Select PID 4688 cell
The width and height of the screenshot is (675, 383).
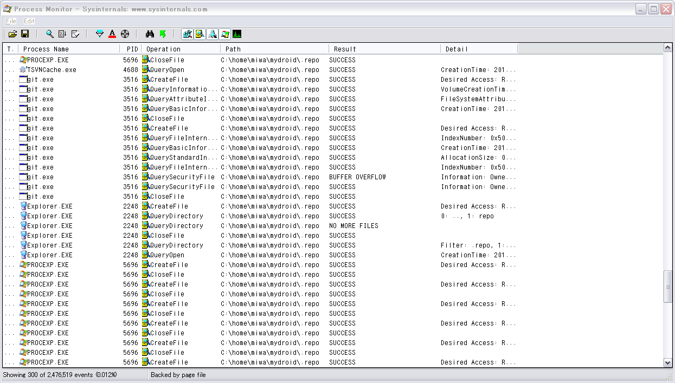pos(131,70)
